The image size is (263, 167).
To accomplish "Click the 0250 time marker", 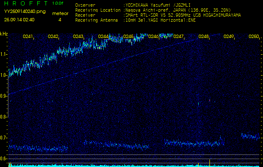I will coord(254,37).
